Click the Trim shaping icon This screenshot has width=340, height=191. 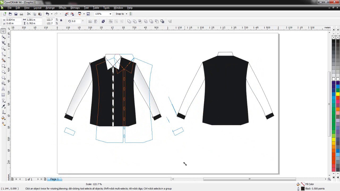(135, 21)
